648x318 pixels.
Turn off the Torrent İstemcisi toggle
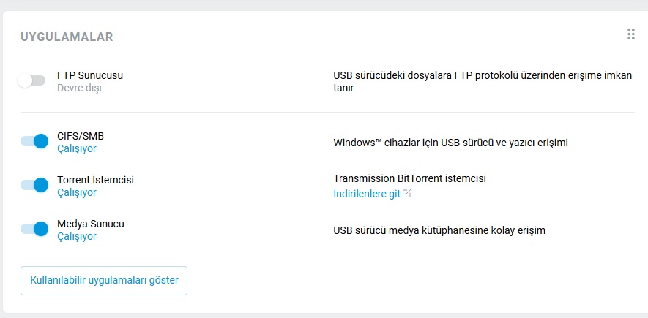34,185
